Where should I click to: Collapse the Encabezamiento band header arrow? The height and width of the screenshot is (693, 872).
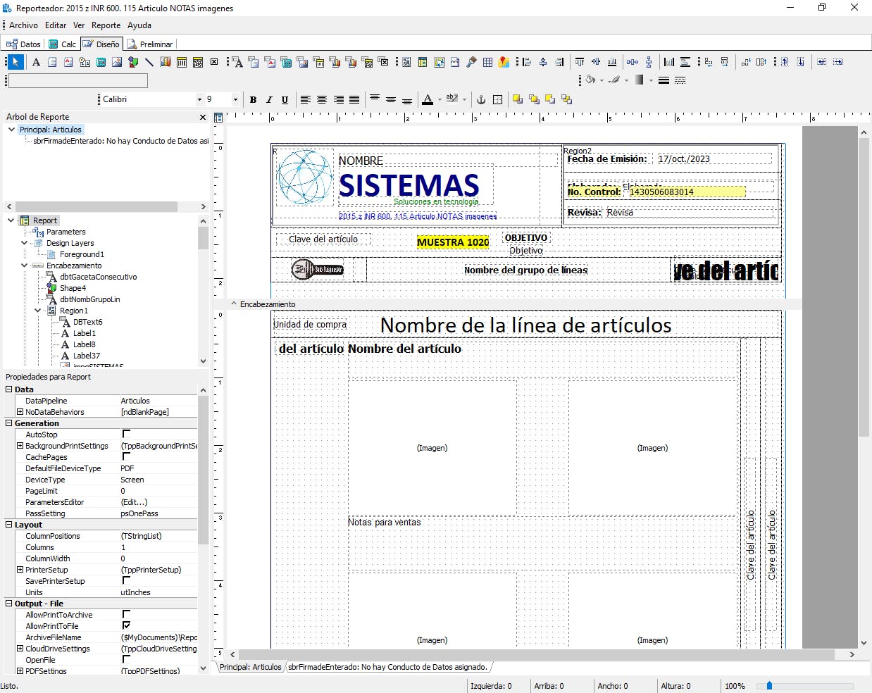[x=234, y=304]
